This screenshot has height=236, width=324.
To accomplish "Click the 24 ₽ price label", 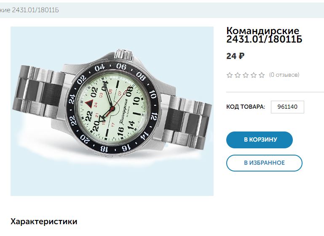I will (x=236, y=56).
